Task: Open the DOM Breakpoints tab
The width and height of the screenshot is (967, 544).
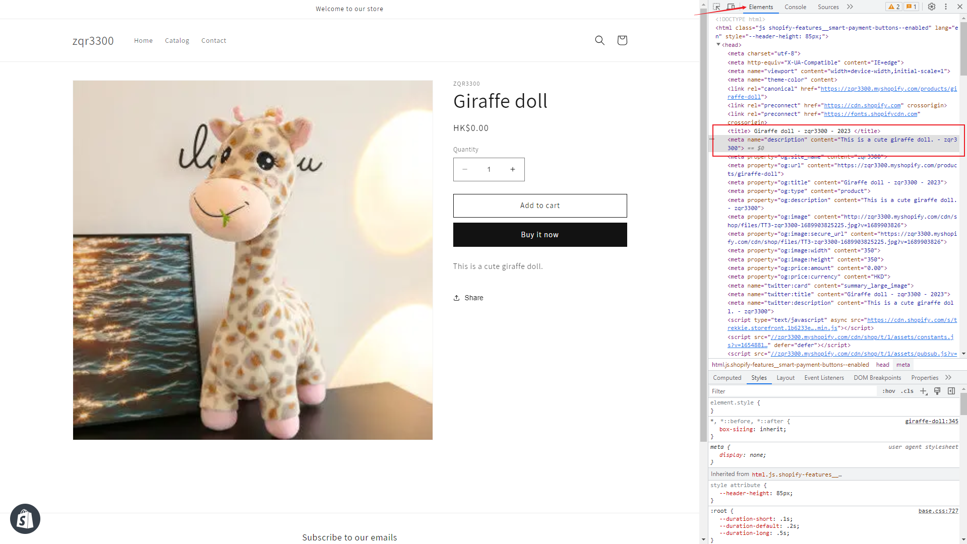Action: [x=877, y=378]
